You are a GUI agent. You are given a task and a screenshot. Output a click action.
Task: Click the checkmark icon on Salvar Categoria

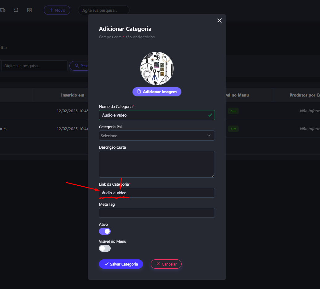(106, 264)
